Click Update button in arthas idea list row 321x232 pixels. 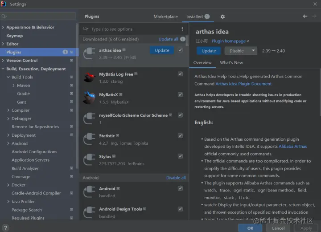click(x=162, y=50)
